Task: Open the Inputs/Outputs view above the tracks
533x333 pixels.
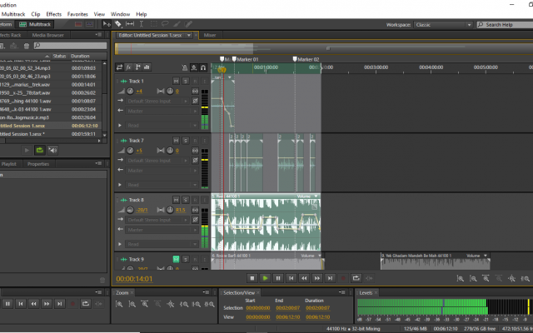Action: 119,67
